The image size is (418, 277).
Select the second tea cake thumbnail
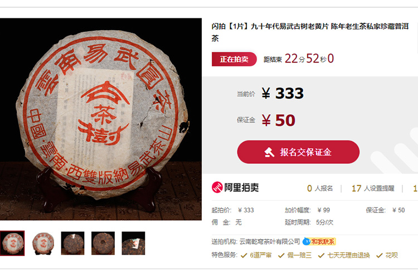click(42, 243)
